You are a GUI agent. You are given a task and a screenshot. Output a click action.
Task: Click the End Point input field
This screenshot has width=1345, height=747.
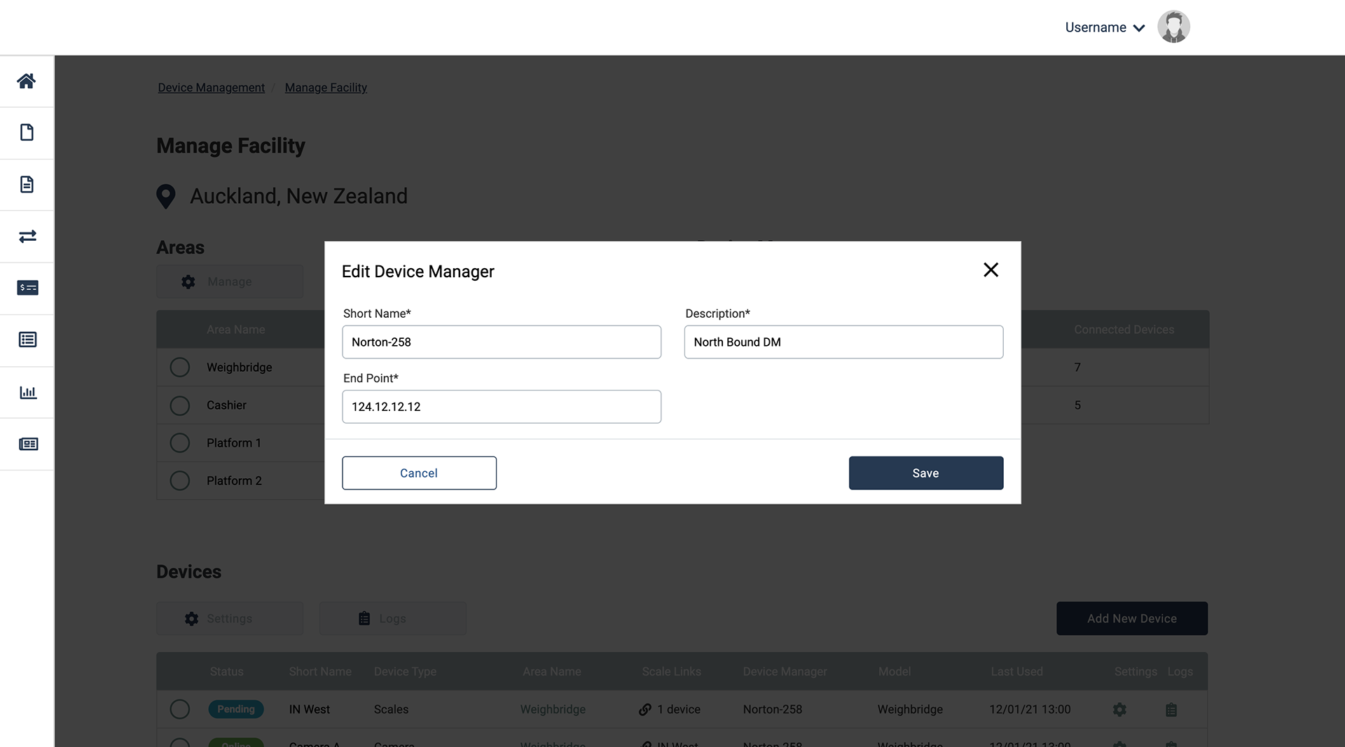[x=502, y=406]
